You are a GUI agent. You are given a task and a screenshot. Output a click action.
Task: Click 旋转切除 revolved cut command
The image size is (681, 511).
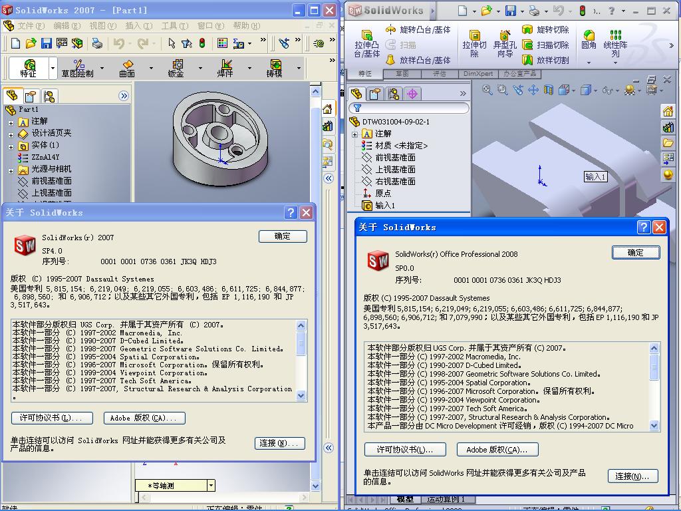tap(545, 29)
